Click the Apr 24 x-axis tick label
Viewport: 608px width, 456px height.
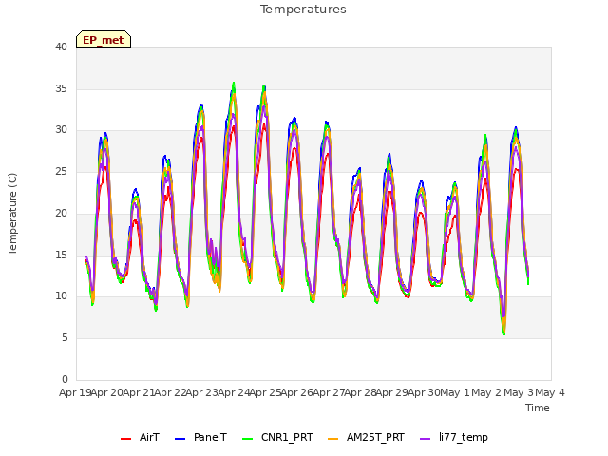click(x=234, y=392)
